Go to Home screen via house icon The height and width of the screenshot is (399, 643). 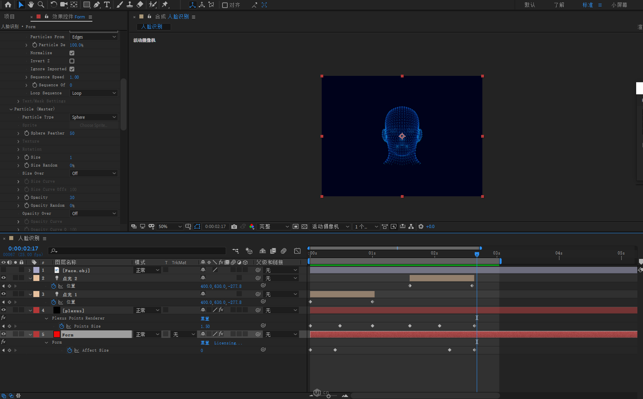coord(8,5)
